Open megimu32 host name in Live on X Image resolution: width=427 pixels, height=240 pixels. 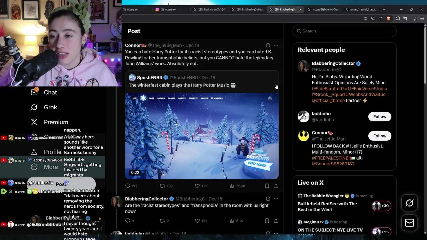[x=314, y=222]
